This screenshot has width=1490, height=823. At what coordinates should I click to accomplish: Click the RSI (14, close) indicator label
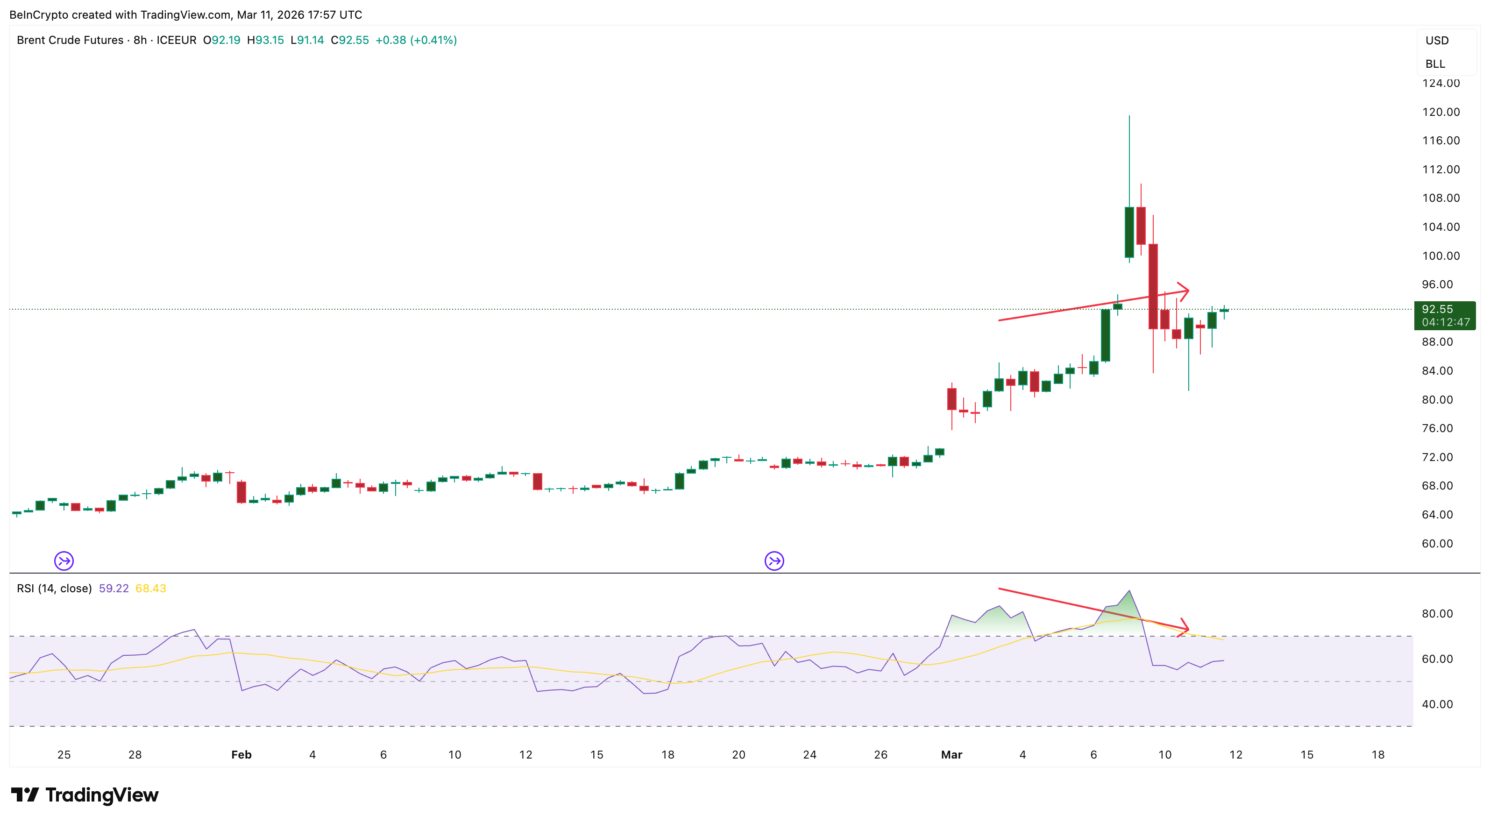(x=54, y=588)
